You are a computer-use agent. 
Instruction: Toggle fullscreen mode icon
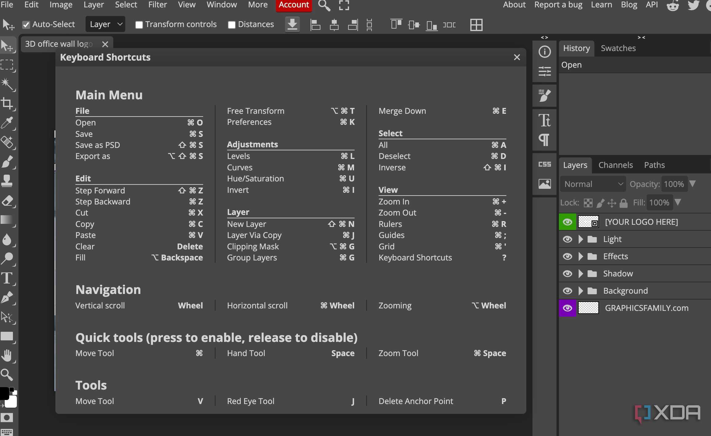[x=344, y=5]
